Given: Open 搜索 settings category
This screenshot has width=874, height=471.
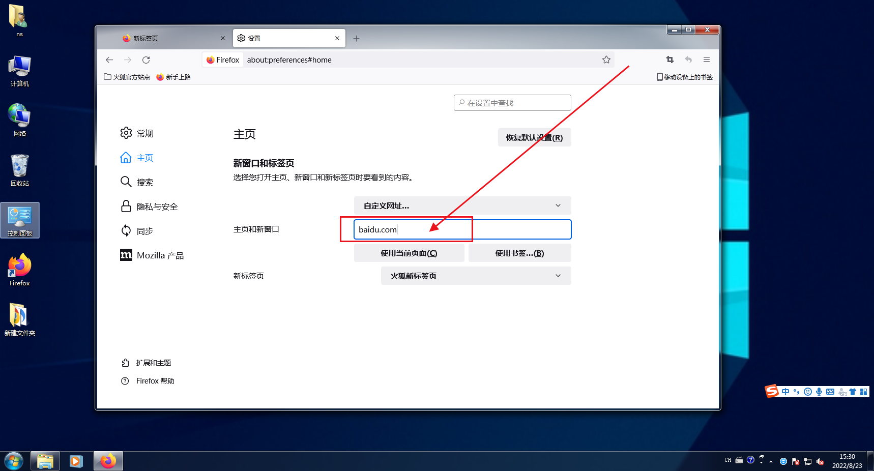Looking at the screenshot, I should (137, 182).
